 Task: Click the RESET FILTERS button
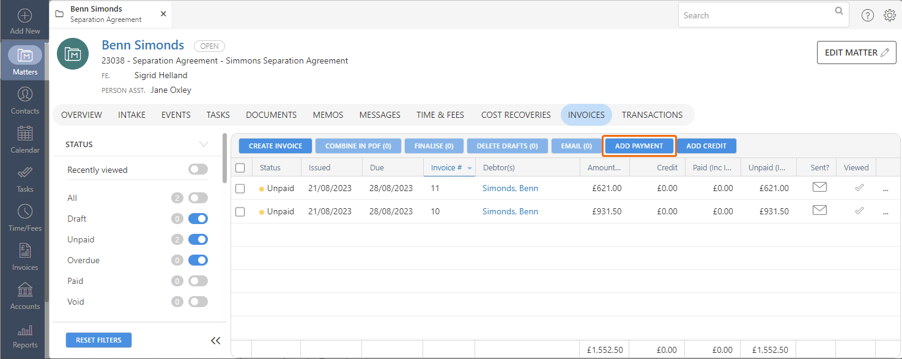(98, 340)
